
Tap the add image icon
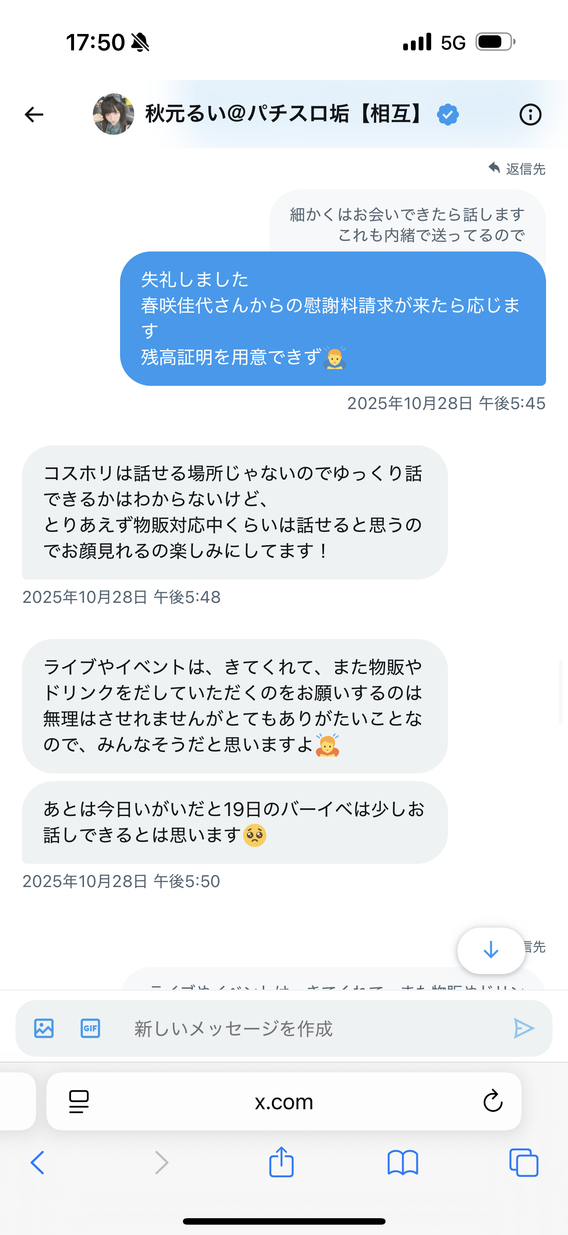tap(44, 1028)
